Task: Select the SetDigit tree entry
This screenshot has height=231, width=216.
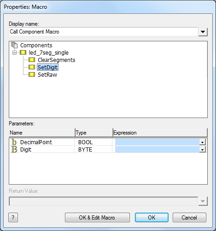Action: point(47,68)
